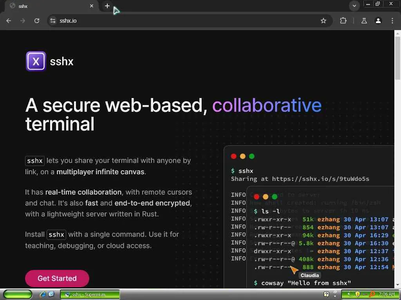The height and width of the screenshot is (300, 401).
Task: Open the green Start button
Action: tap(18, 295)
